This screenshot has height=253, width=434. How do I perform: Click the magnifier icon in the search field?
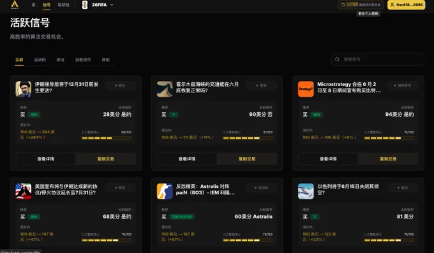pos(337,59)
